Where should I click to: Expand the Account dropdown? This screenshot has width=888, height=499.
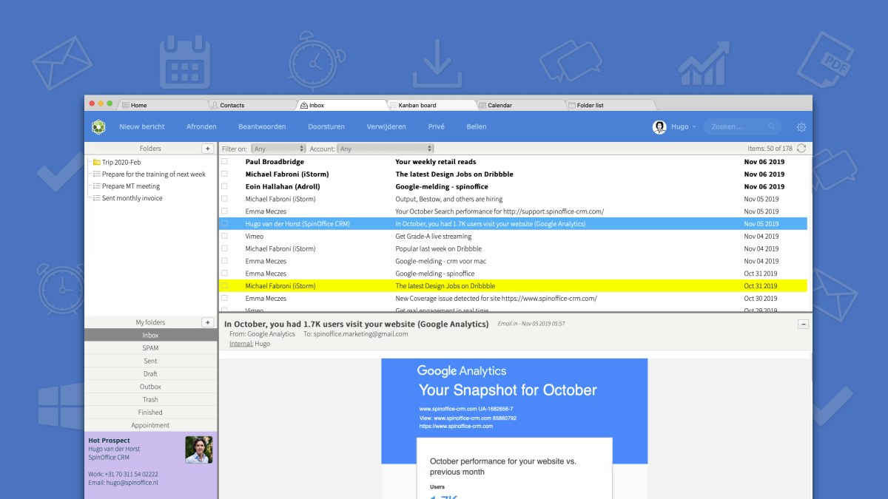pyautogui.click(x=386, y=149)
